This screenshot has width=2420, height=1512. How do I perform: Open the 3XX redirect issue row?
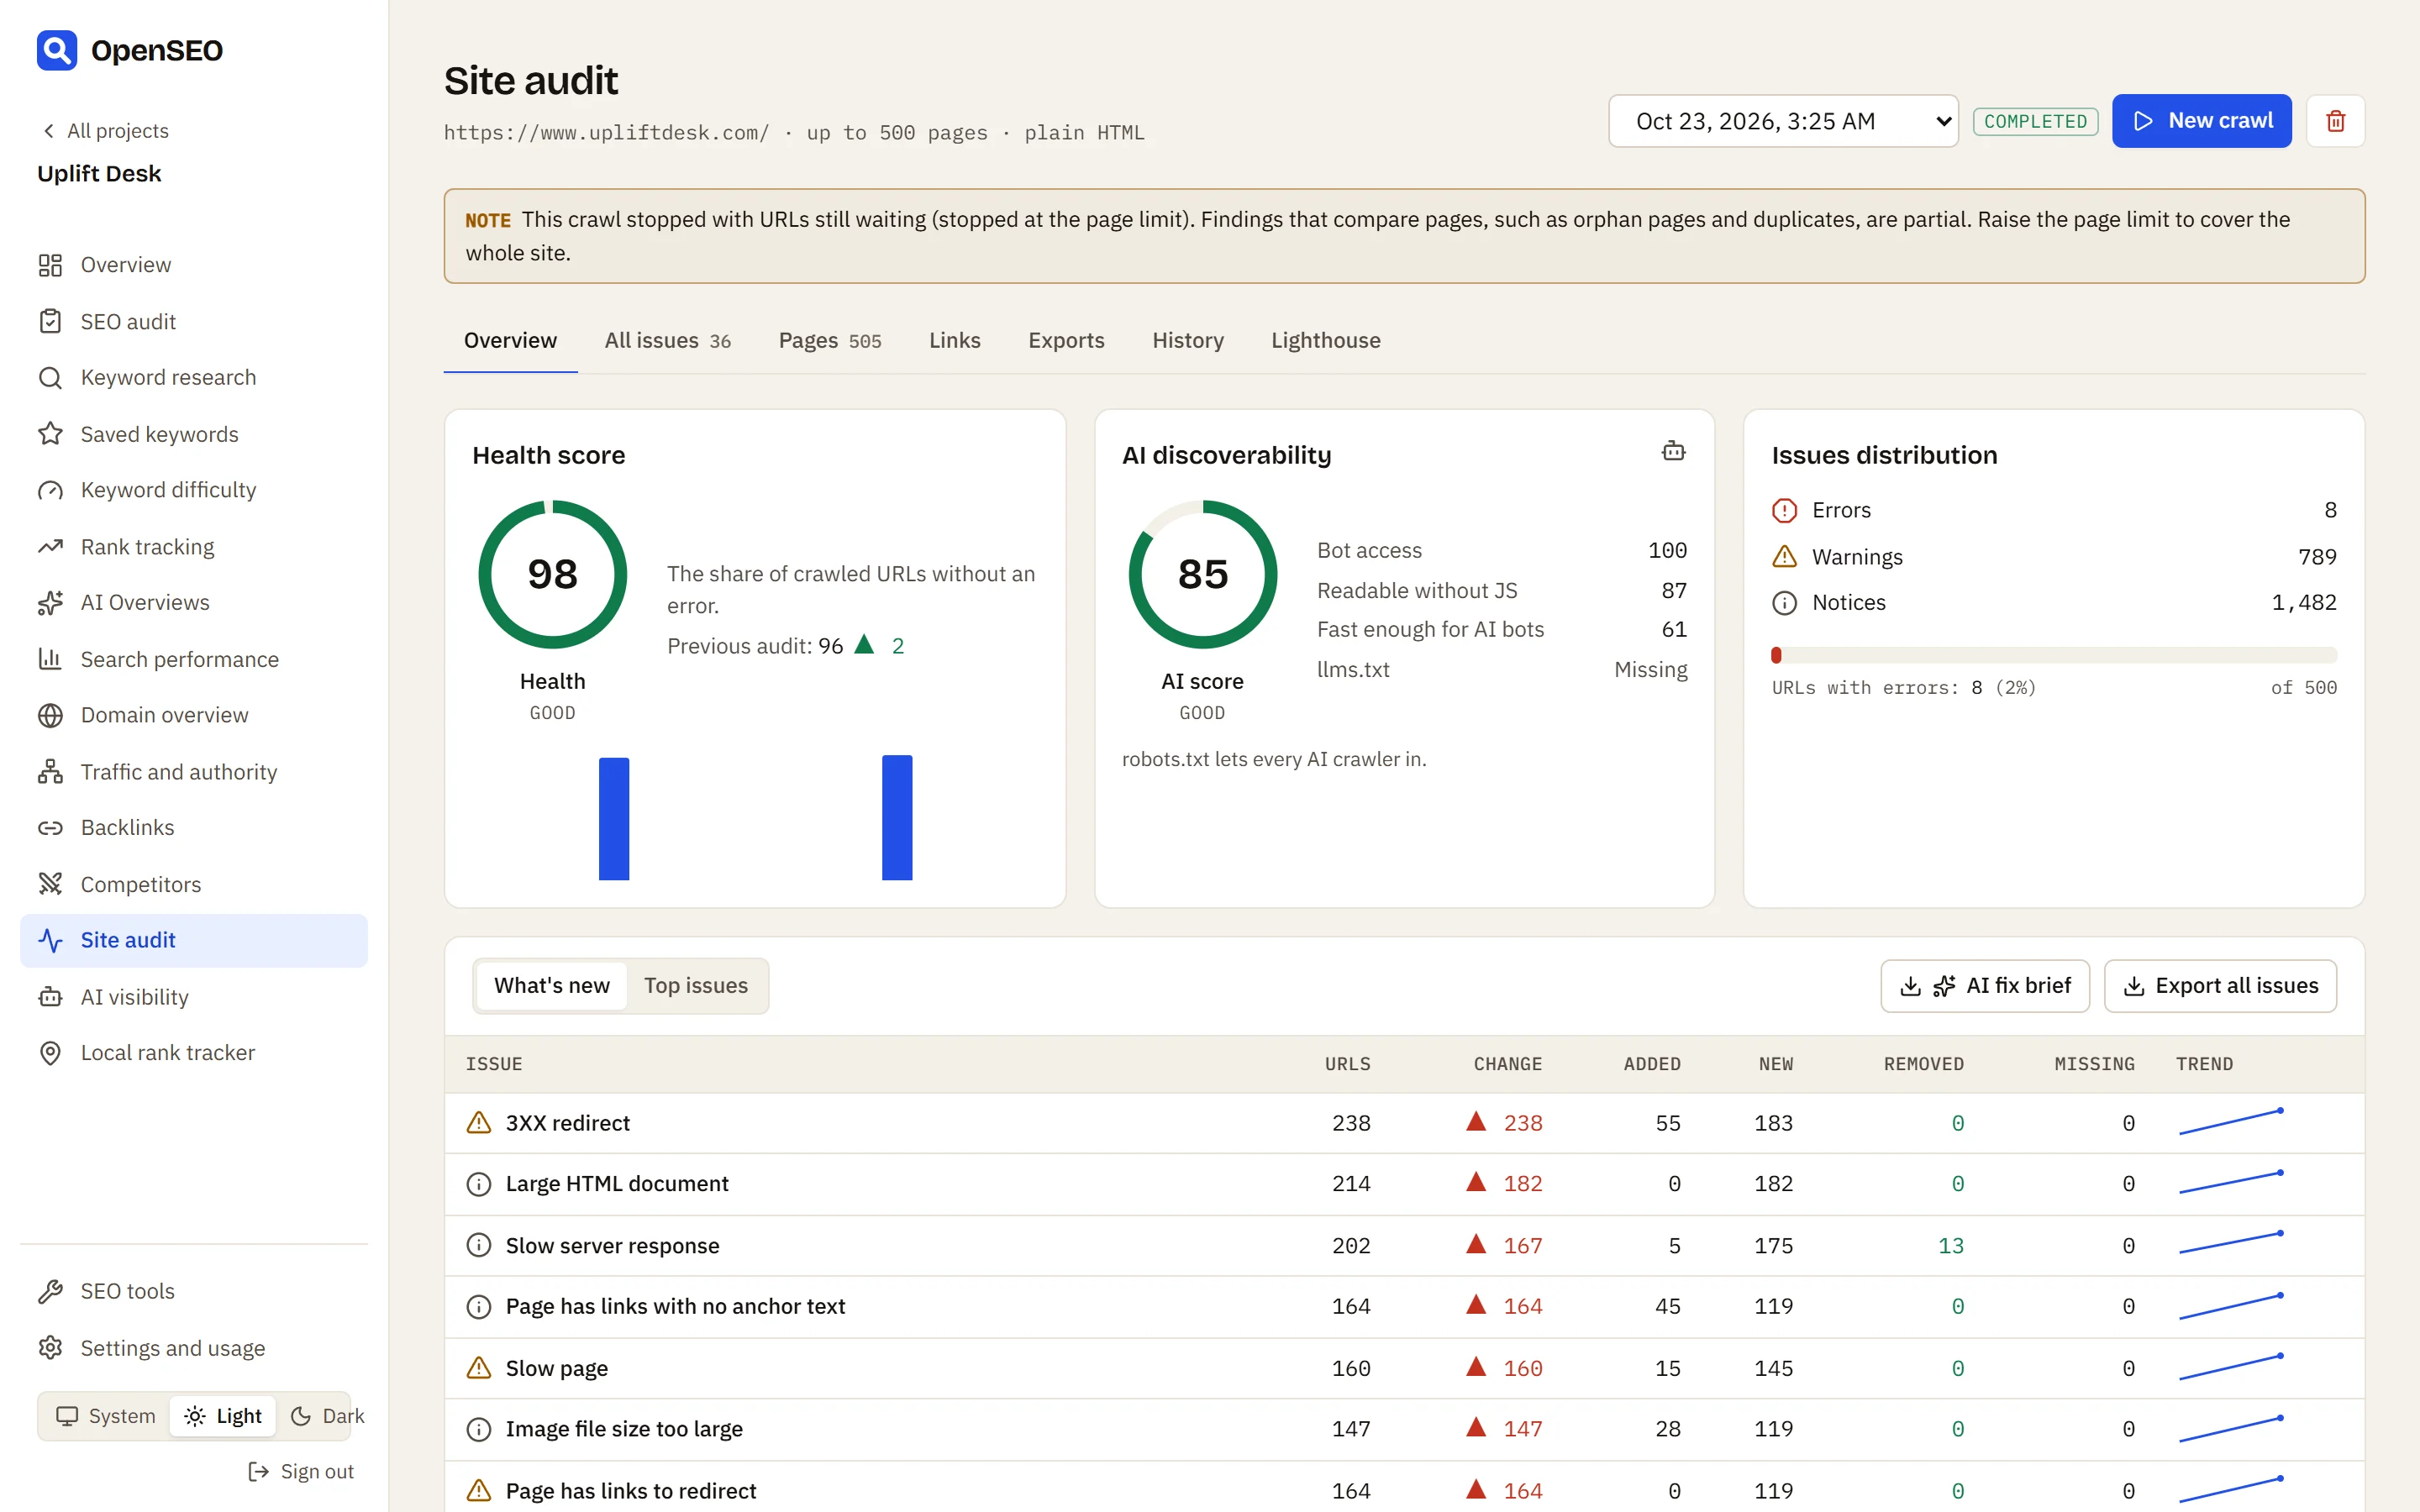click(1404, 1123)
